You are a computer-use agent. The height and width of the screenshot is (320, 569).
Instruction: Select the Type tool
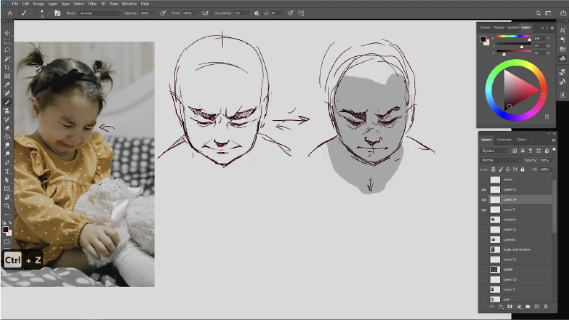7,171
